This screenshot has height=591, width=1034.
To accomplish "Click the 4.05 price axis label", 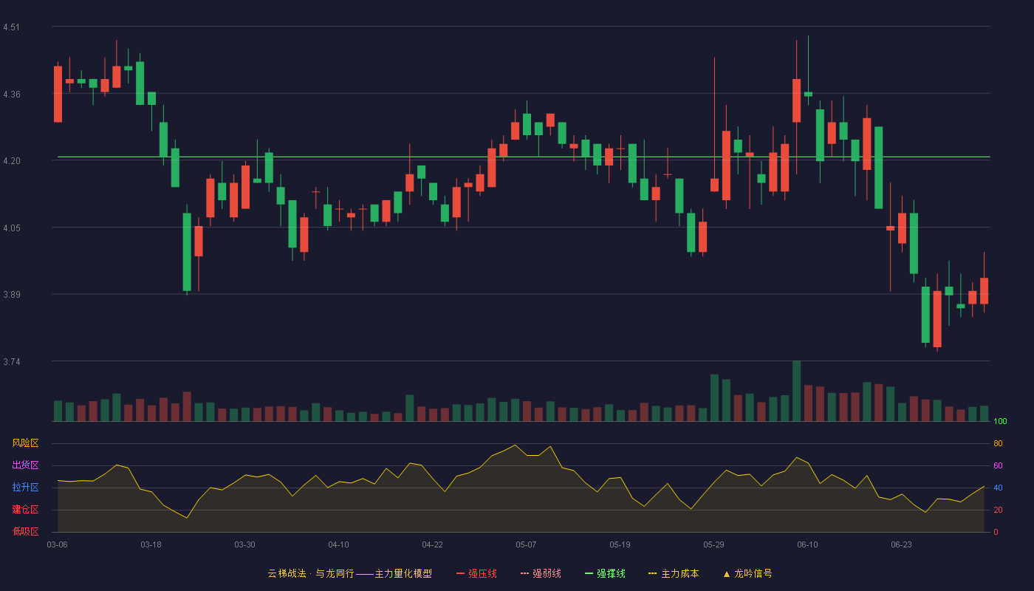I will tap(11, 228).
